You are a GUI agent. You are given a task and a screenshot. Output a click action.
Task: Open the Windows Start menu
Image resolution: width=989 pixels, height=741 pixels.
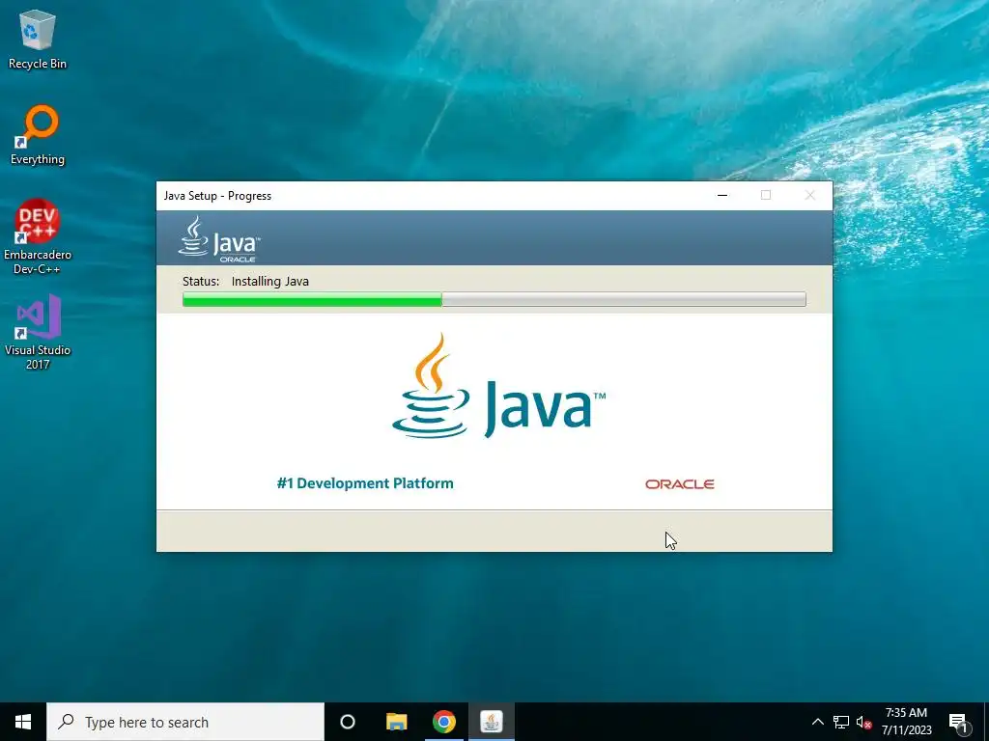[x=23, y=722]
